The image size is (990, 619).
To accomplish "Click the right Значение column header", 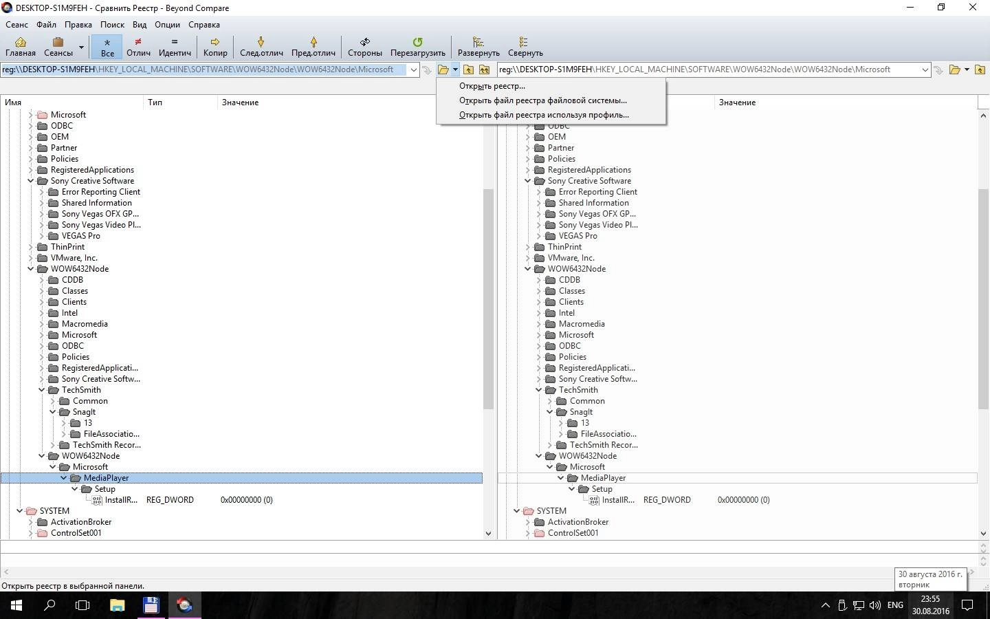I will click(x=846, y=102).
